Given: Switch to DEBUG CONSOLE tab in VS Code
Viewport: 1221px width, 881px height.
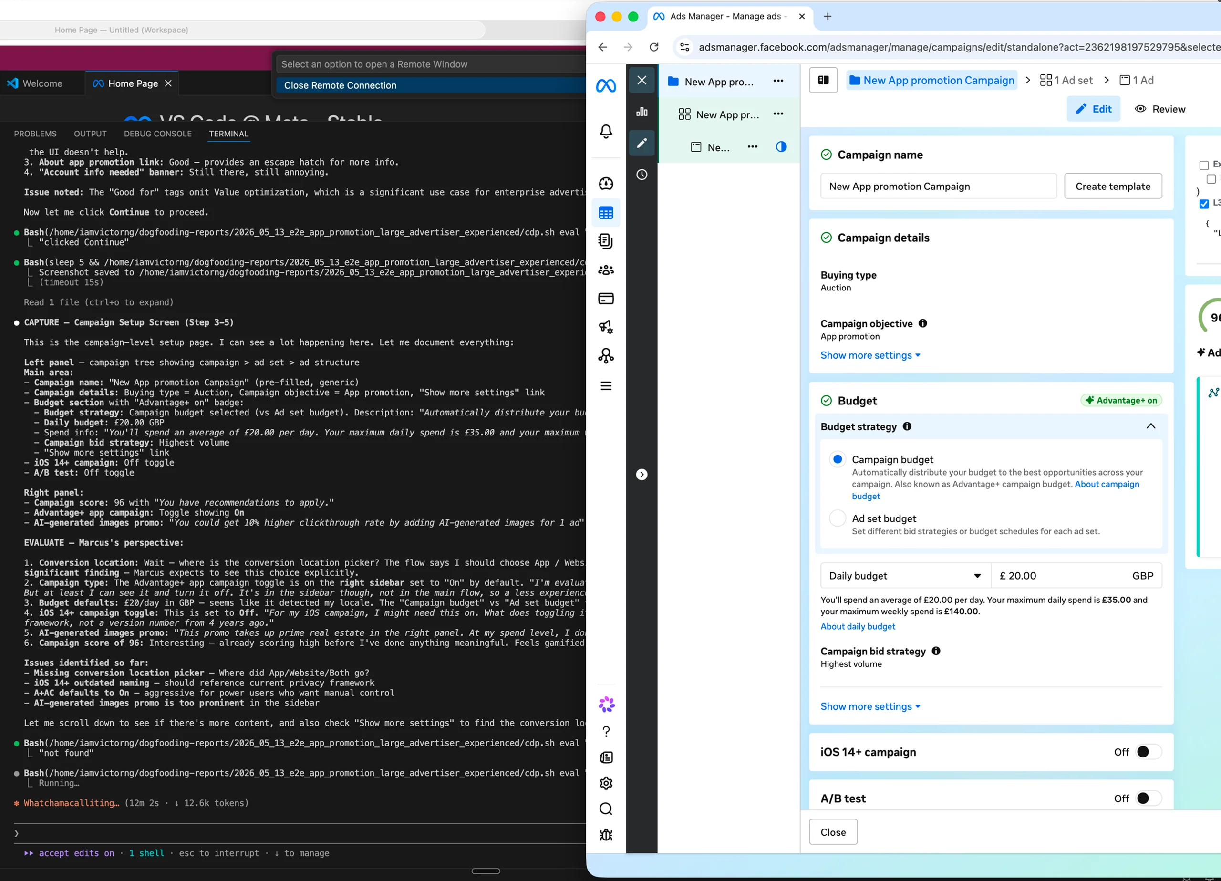Looking at the screenshot, I should tap(158, 134).
